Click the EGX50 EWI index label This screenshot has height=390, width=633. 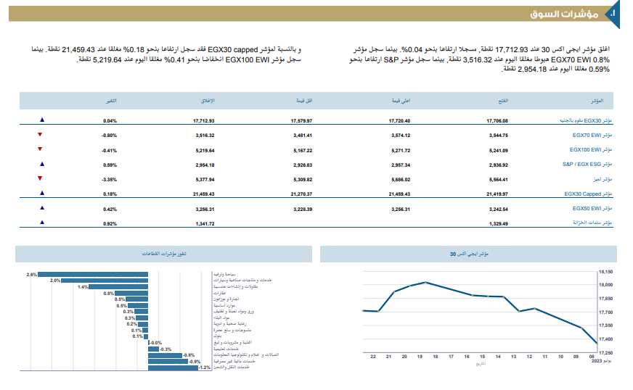pyautogui.click(x=592, y=209)
